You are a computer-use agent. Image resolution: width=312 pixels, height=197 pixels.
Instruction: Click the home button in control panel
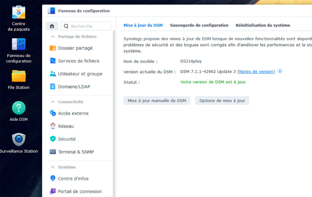[x=52, y=26]
